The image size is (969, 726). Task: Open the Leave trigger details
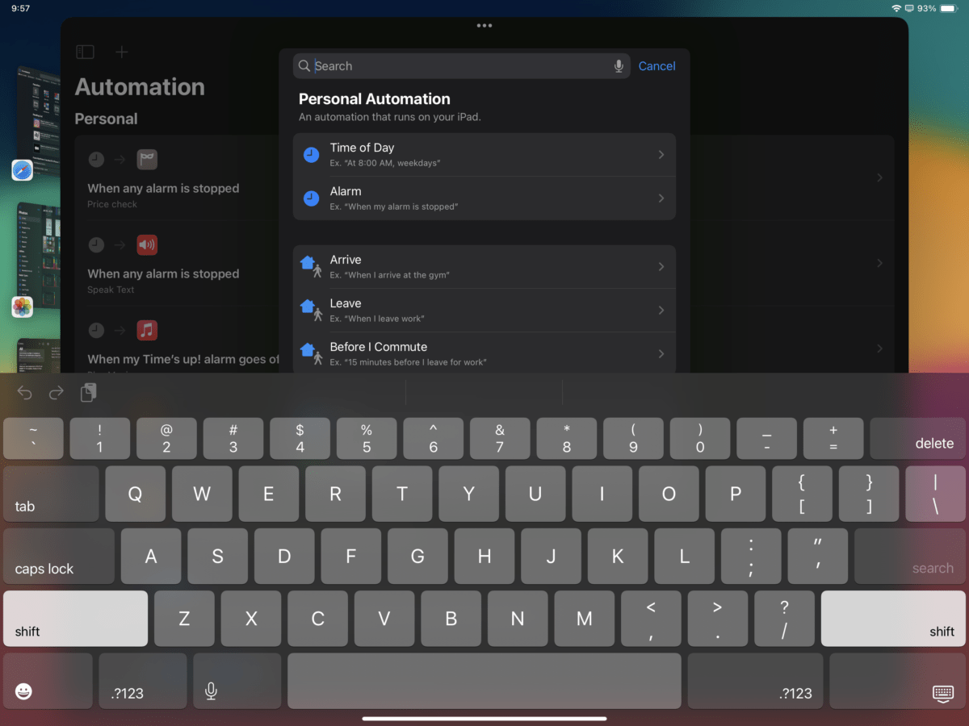pyautogui.click(x=484, y=310)
